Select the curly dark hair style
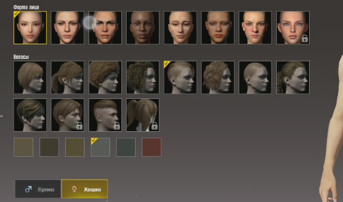 point(143,78)
